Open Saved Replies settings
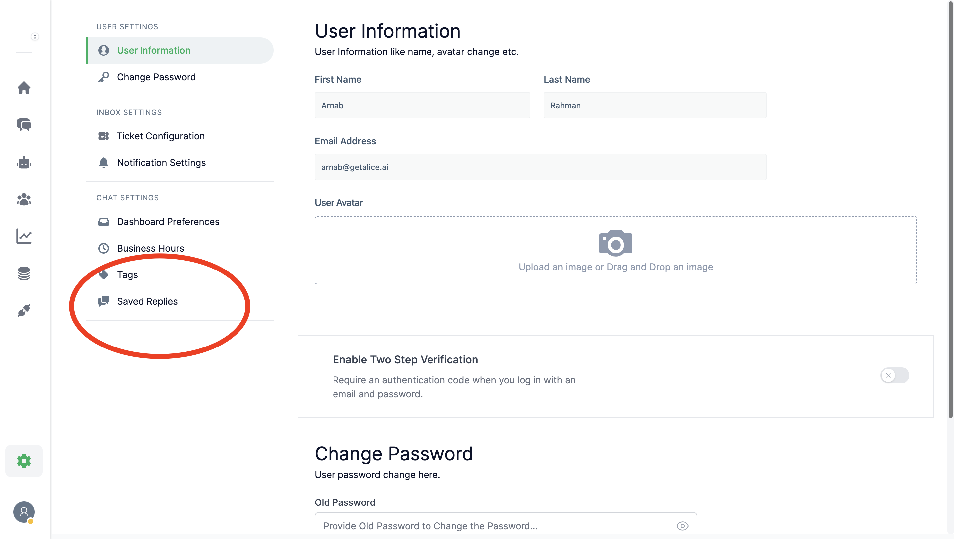This screenshot has height=539, width=954. [147, 301]
